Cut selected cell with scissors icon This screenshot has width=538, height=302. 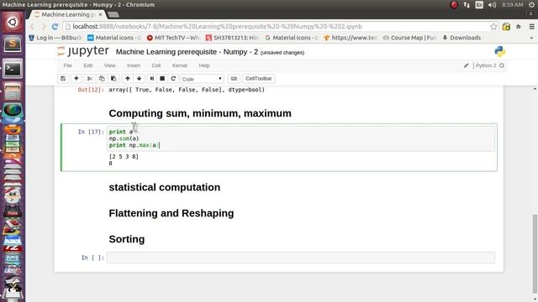coord(90,78)
